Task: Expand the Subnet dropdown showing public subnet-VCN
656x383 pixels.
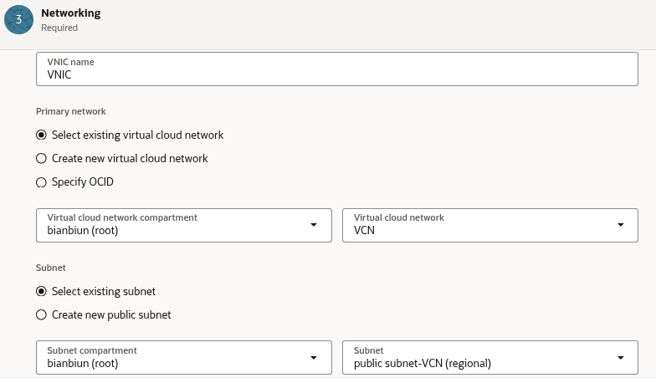Action: click(481, 357)
